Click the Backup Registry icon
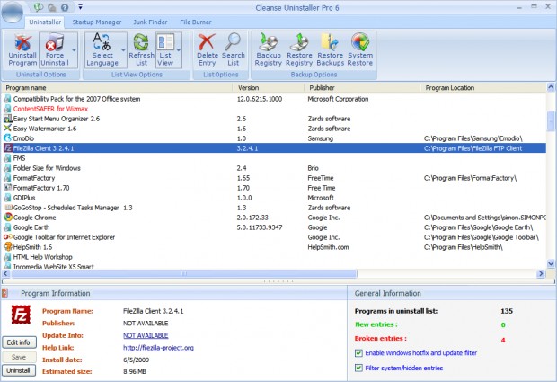557x382 pixels. pos(269,42)
